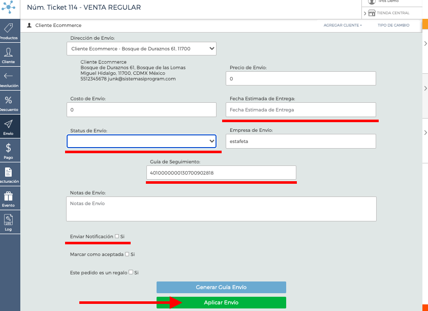Screen dimensions: 428x311
Task: Click the Generar Guía Envío button
Action: [x=221, y=287]
